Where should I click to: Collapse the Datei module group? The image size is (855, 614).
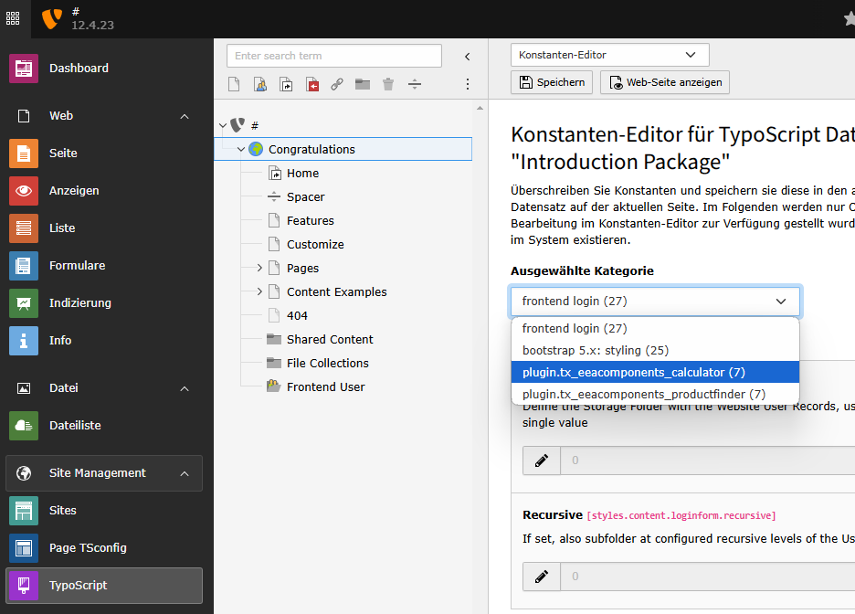point(185,388)
